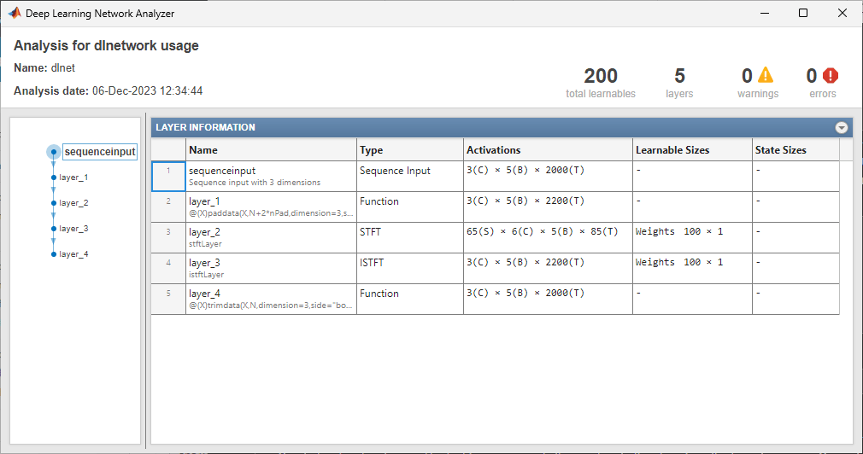The height and width of the screenshot is (454, 863).
Task: Click the State Sizes column header
Action: (x=795, y=149)
